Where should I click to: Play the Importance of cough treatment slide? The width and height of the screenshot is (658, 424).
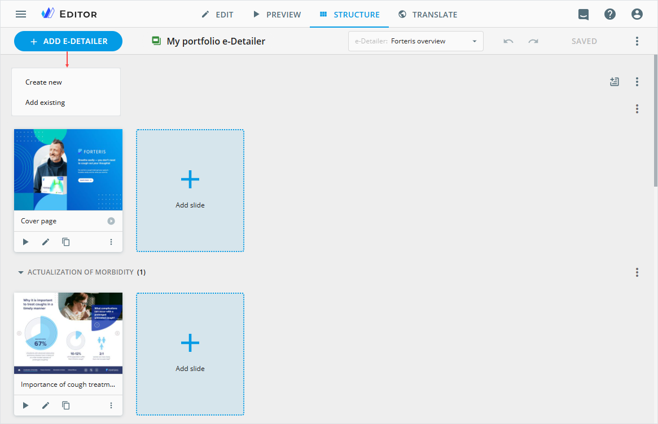pos(25,405)
